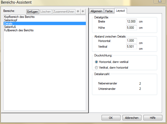Select 'Vertikal, dann horizontal' radio button
This screenshot has width=167, height=124.
click(x=97, y=68)
